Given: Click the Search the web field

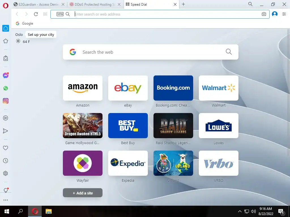Looking at the screenshot, I should tap(151, 52).
